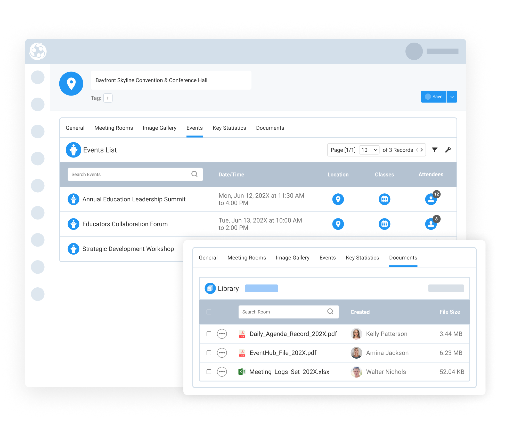Click the location pin icon next to the venue name
The width and height of the screenshot is (505, 426).
[71, 83]
